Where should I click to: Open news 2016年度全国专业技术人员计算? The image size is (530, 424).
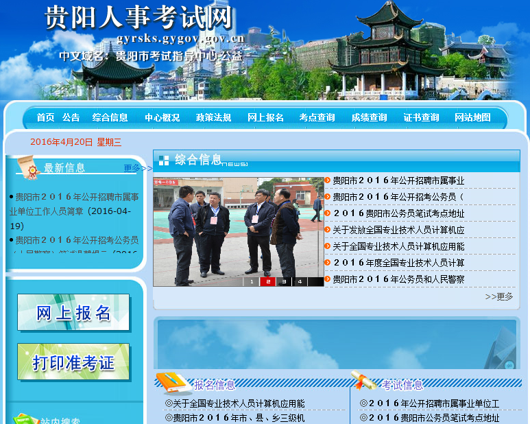pos(399,263)
